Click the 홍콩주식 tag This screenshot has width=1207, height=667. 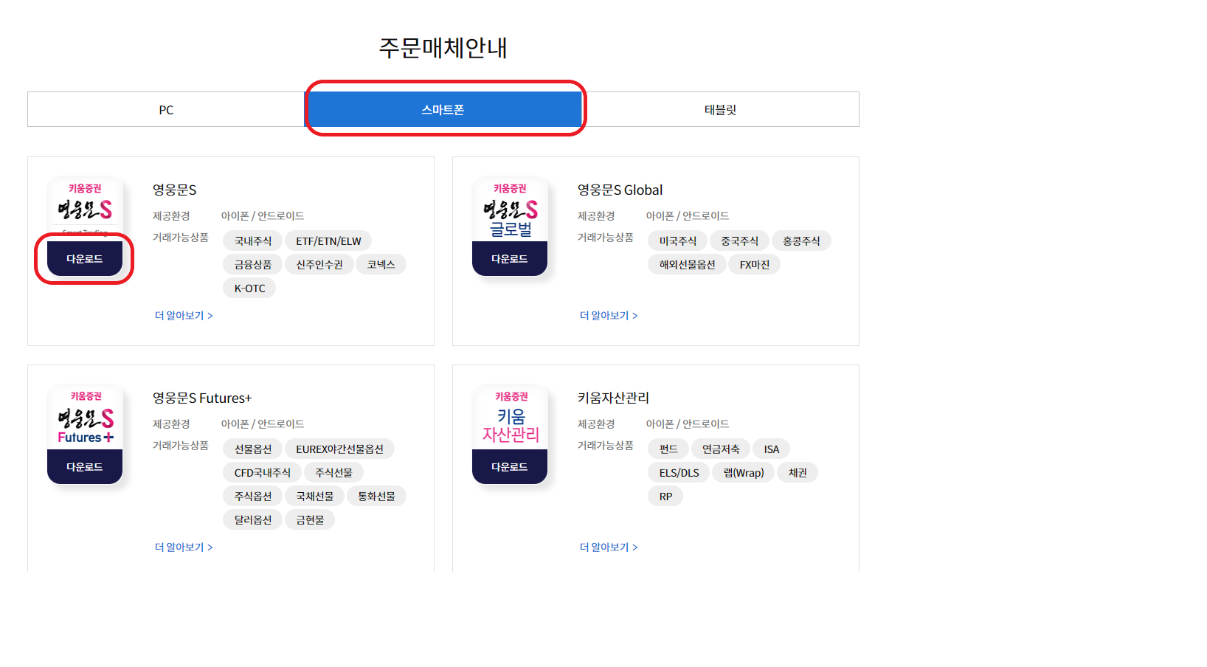(x=801, y=241)
